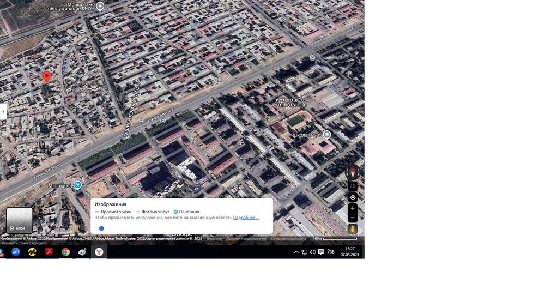Open Adobe Acrobat from the taskbar
Image resolution: width=545 pixels, height=307 pixels.
49,252
